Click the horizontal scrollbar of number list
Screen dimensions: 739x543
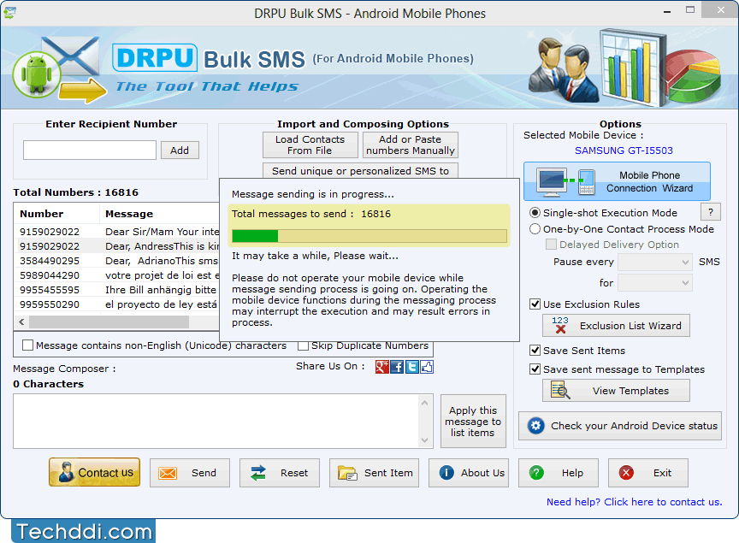[x=109, y=322]
